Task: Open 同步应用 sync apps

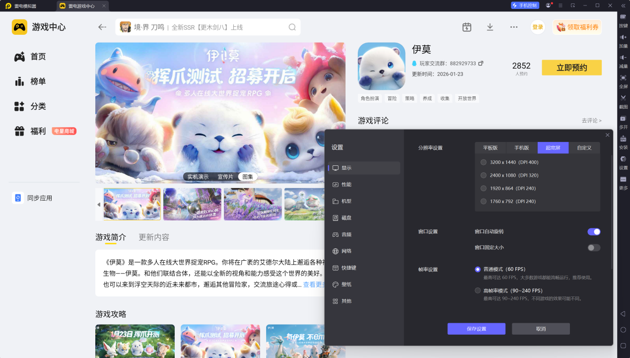Action: (x=32, y=198)
